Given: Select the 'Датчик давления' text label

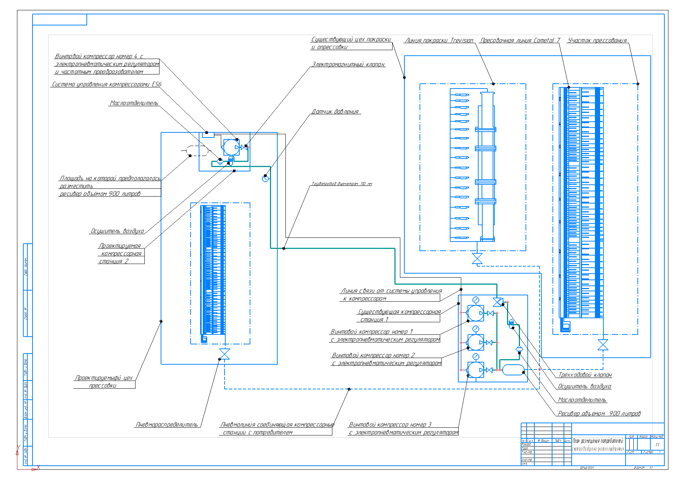Looking at the screenshot, I should (x=335, y=112).
